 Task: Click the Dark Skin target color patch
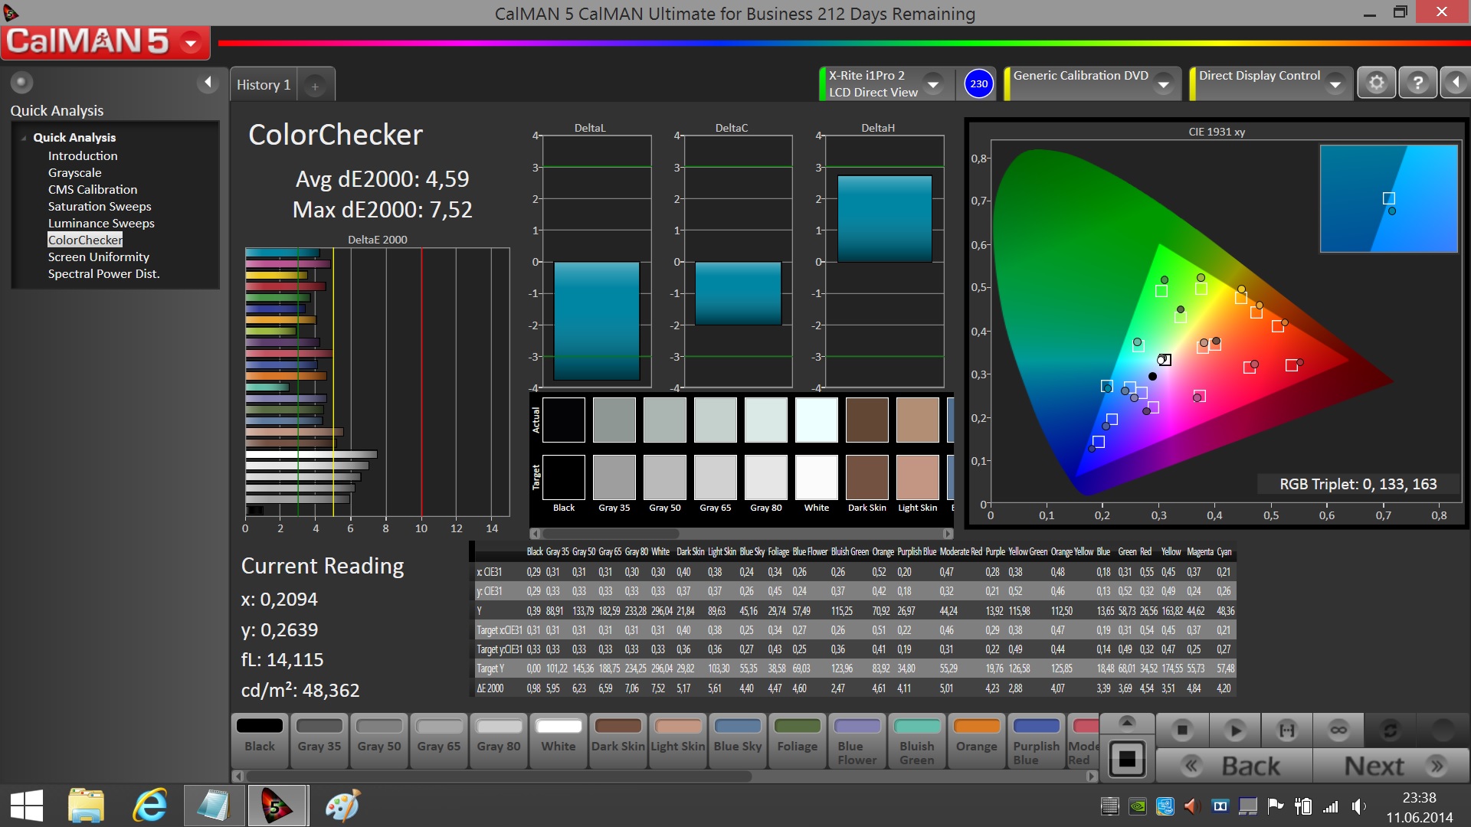[x=867, y=477]
